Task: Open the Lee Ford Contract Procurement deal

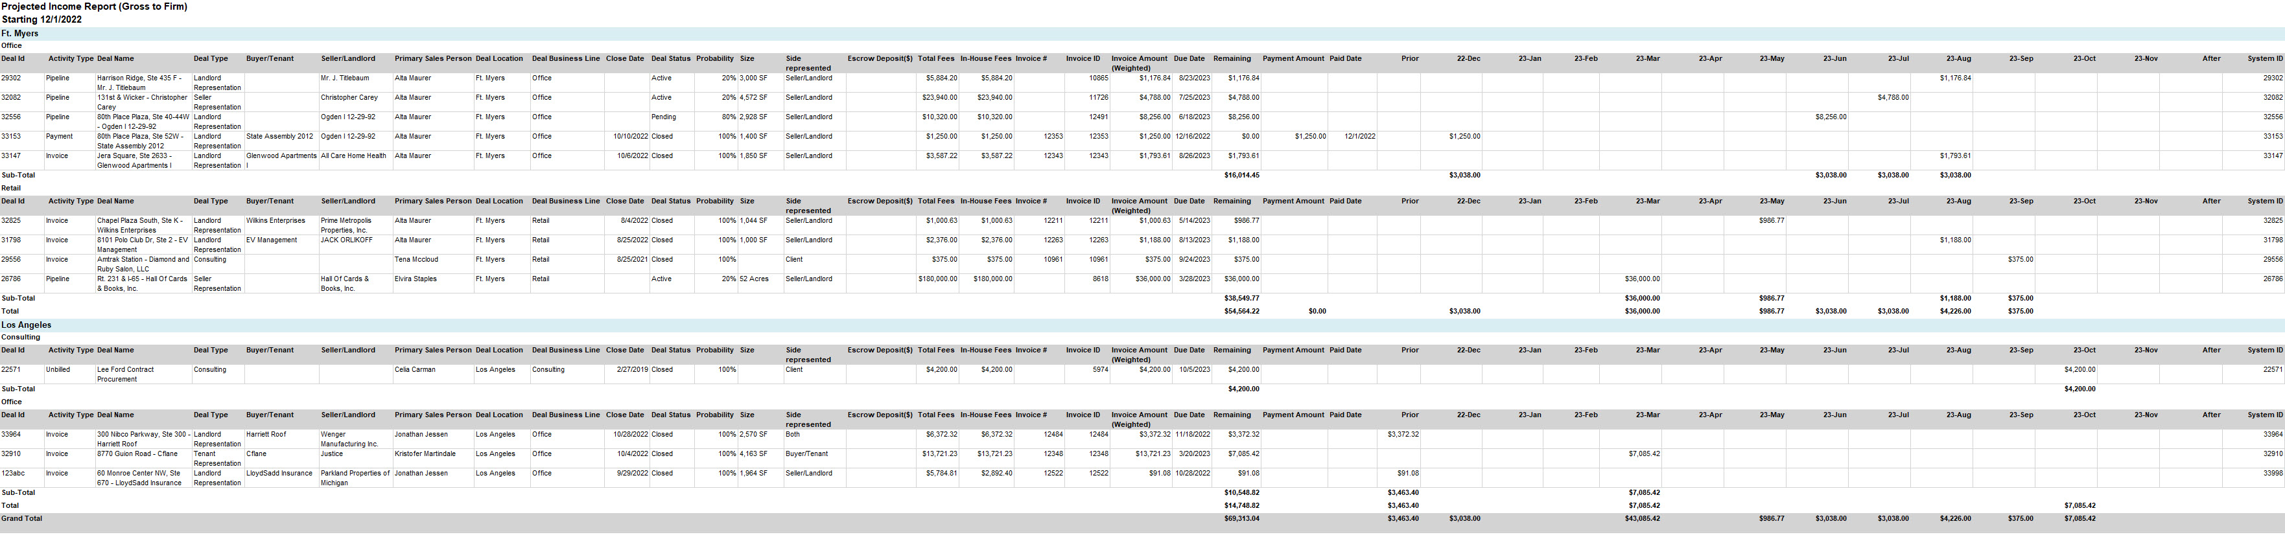Action: coord(125,374)
